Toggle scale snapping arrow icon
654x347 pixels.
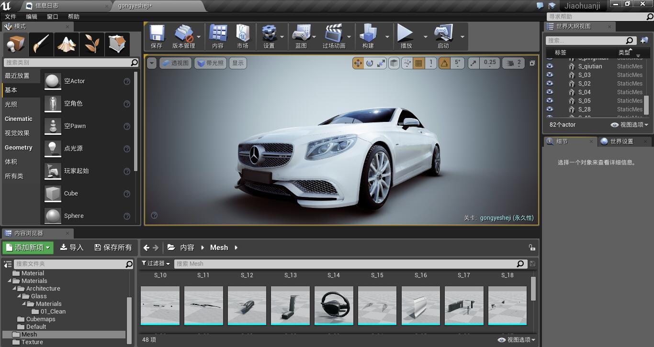coord(474,63)
